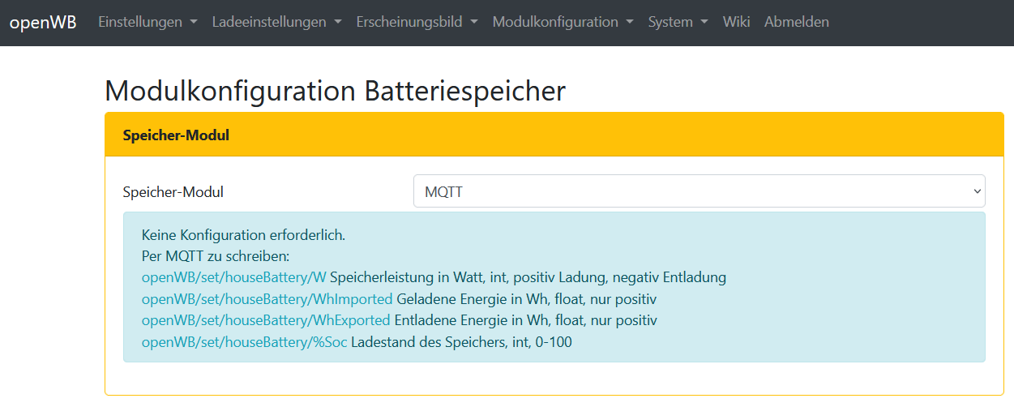Click the Per MQTT zu schreiben line
This screenshot has width=1014, height=407.
[x=216, y=256]
